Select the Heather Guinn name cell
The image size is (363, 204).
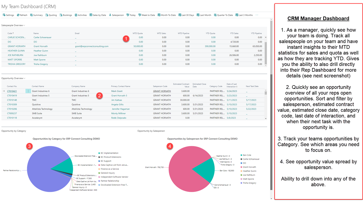pos(41,51)
